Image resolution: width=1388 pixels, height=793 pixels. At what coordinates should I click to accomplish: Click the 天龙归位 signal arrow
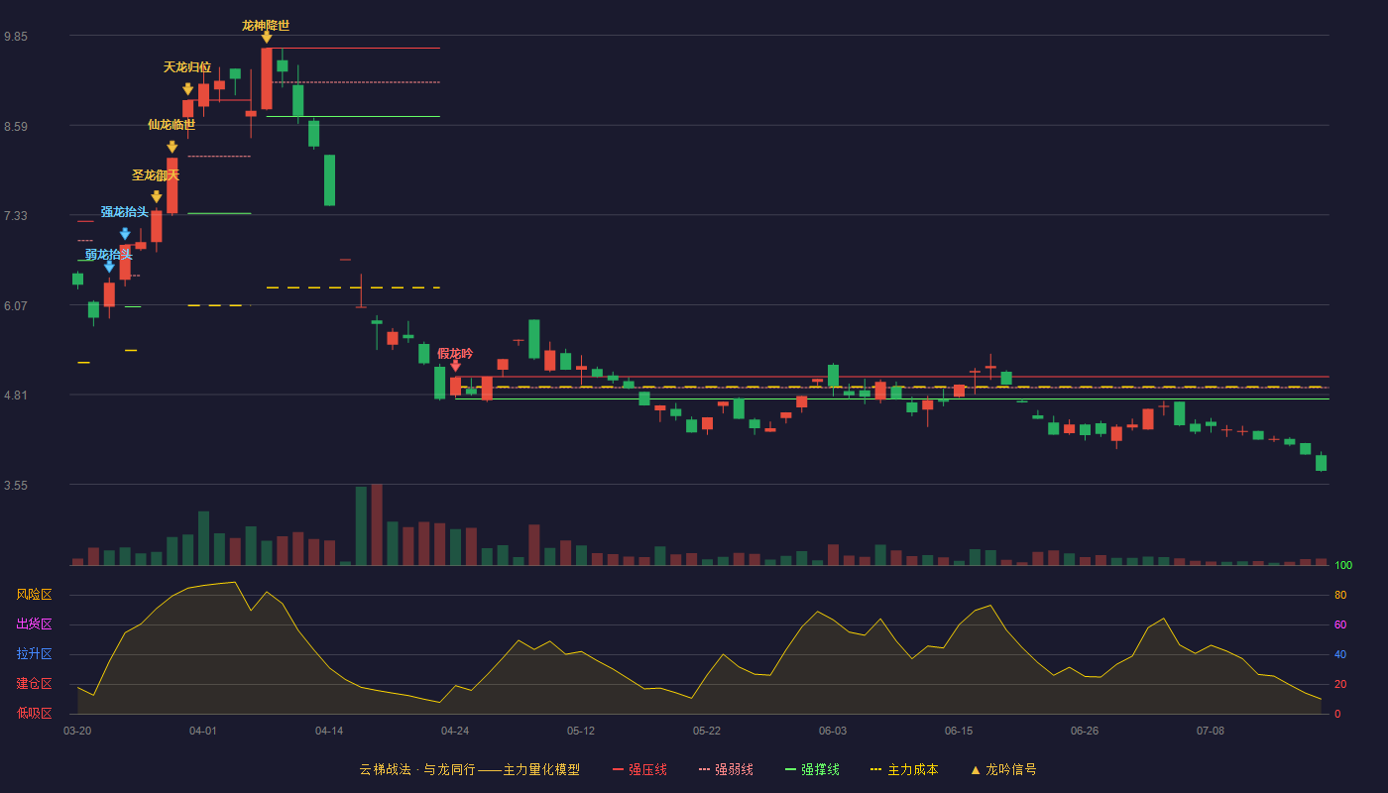[x=188, y=89]
